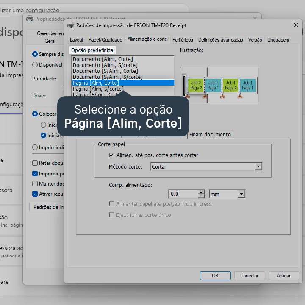
Task: Click the Job 2 Page 2 illustration block
Action: click(x=196, y=86)
